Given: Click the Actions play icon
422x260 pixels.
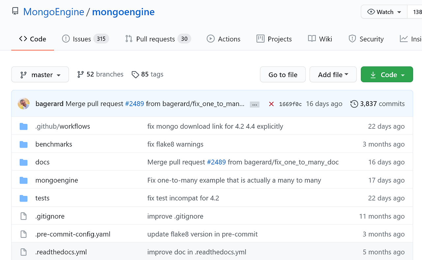Looking at the screenshot, I should click(211, 39).
